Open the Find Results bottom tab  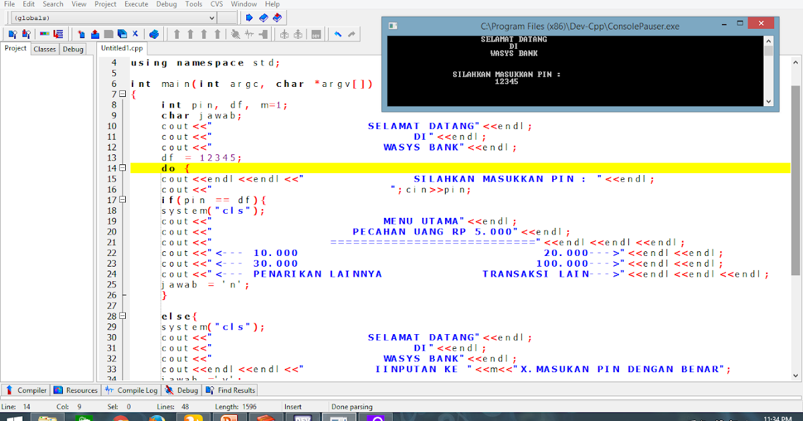231,390
